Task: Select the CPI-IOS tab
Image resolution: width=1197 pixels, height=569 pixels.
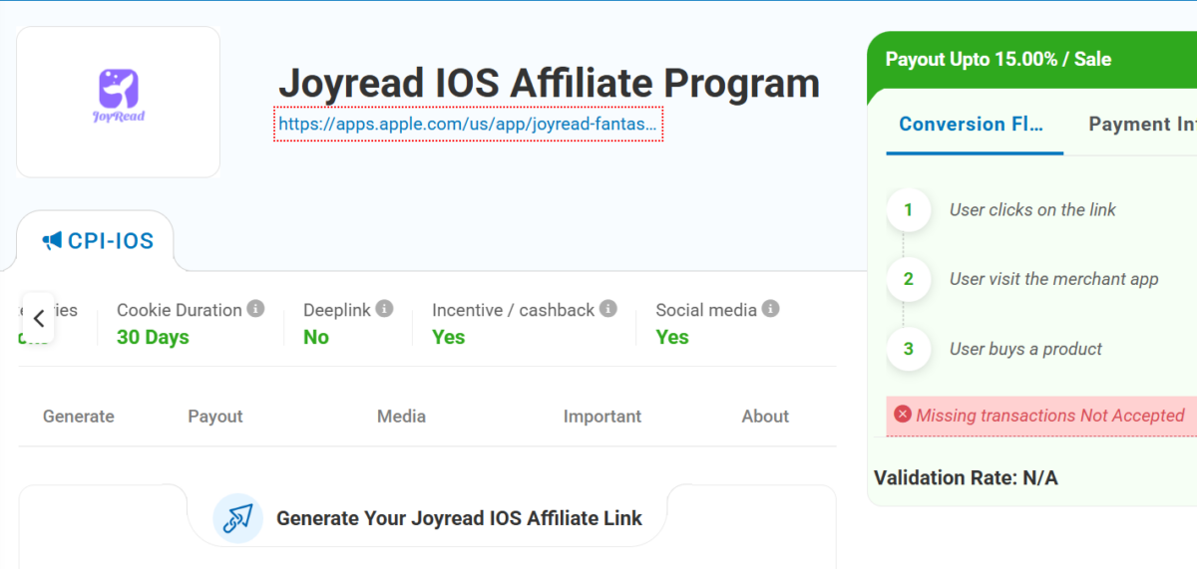Action: 98,241
